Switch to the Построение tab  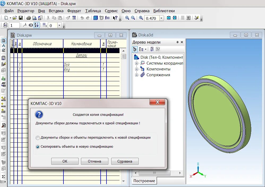pyautogui.click(x=144, y=181)
